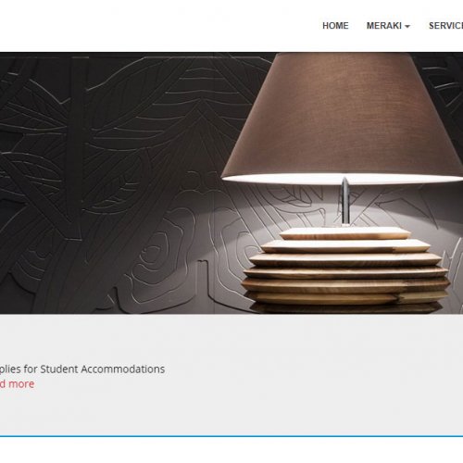Click the white area below the blue line
The height and width of the screenshot is (463, 463).
click(231, 450)
